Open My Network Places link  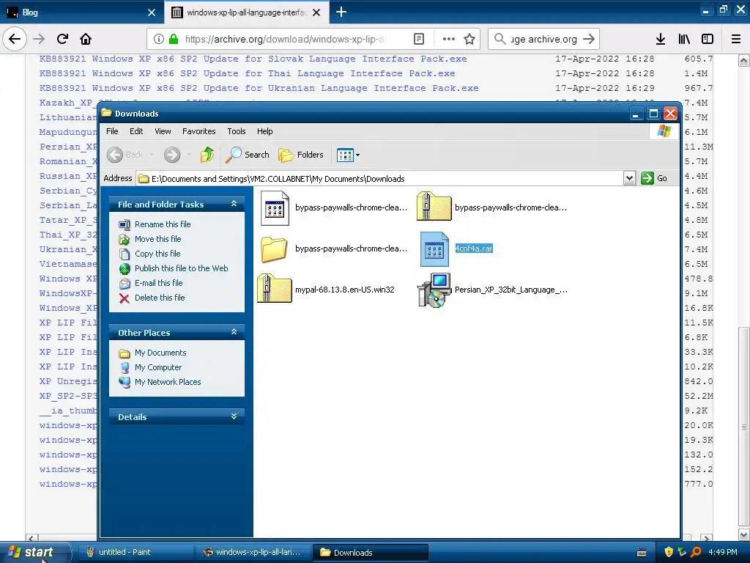(168, 382)
